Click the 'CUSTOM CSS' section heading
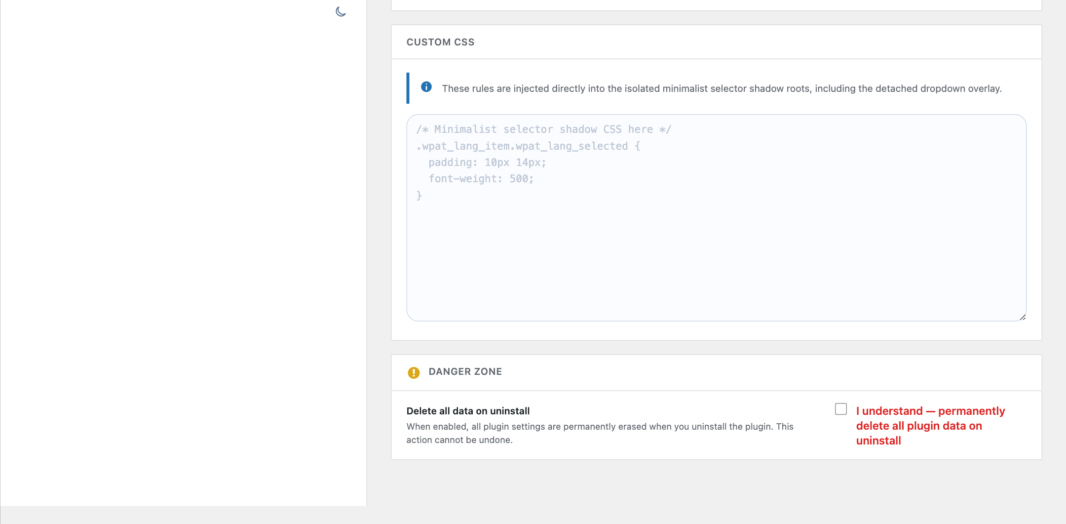The image size is (1066, 524). tap(440, 42)
